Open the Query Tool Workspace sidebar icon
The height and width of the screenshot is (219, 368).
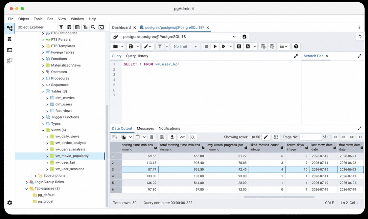coord(10,39)
